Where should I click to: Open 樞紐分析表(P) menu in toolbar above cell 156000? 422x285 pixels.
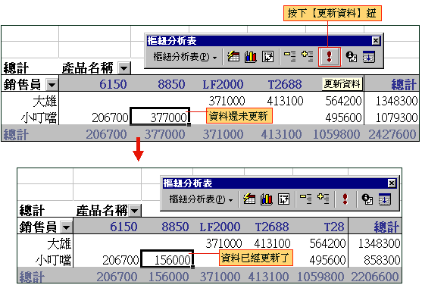coord(201,199)
